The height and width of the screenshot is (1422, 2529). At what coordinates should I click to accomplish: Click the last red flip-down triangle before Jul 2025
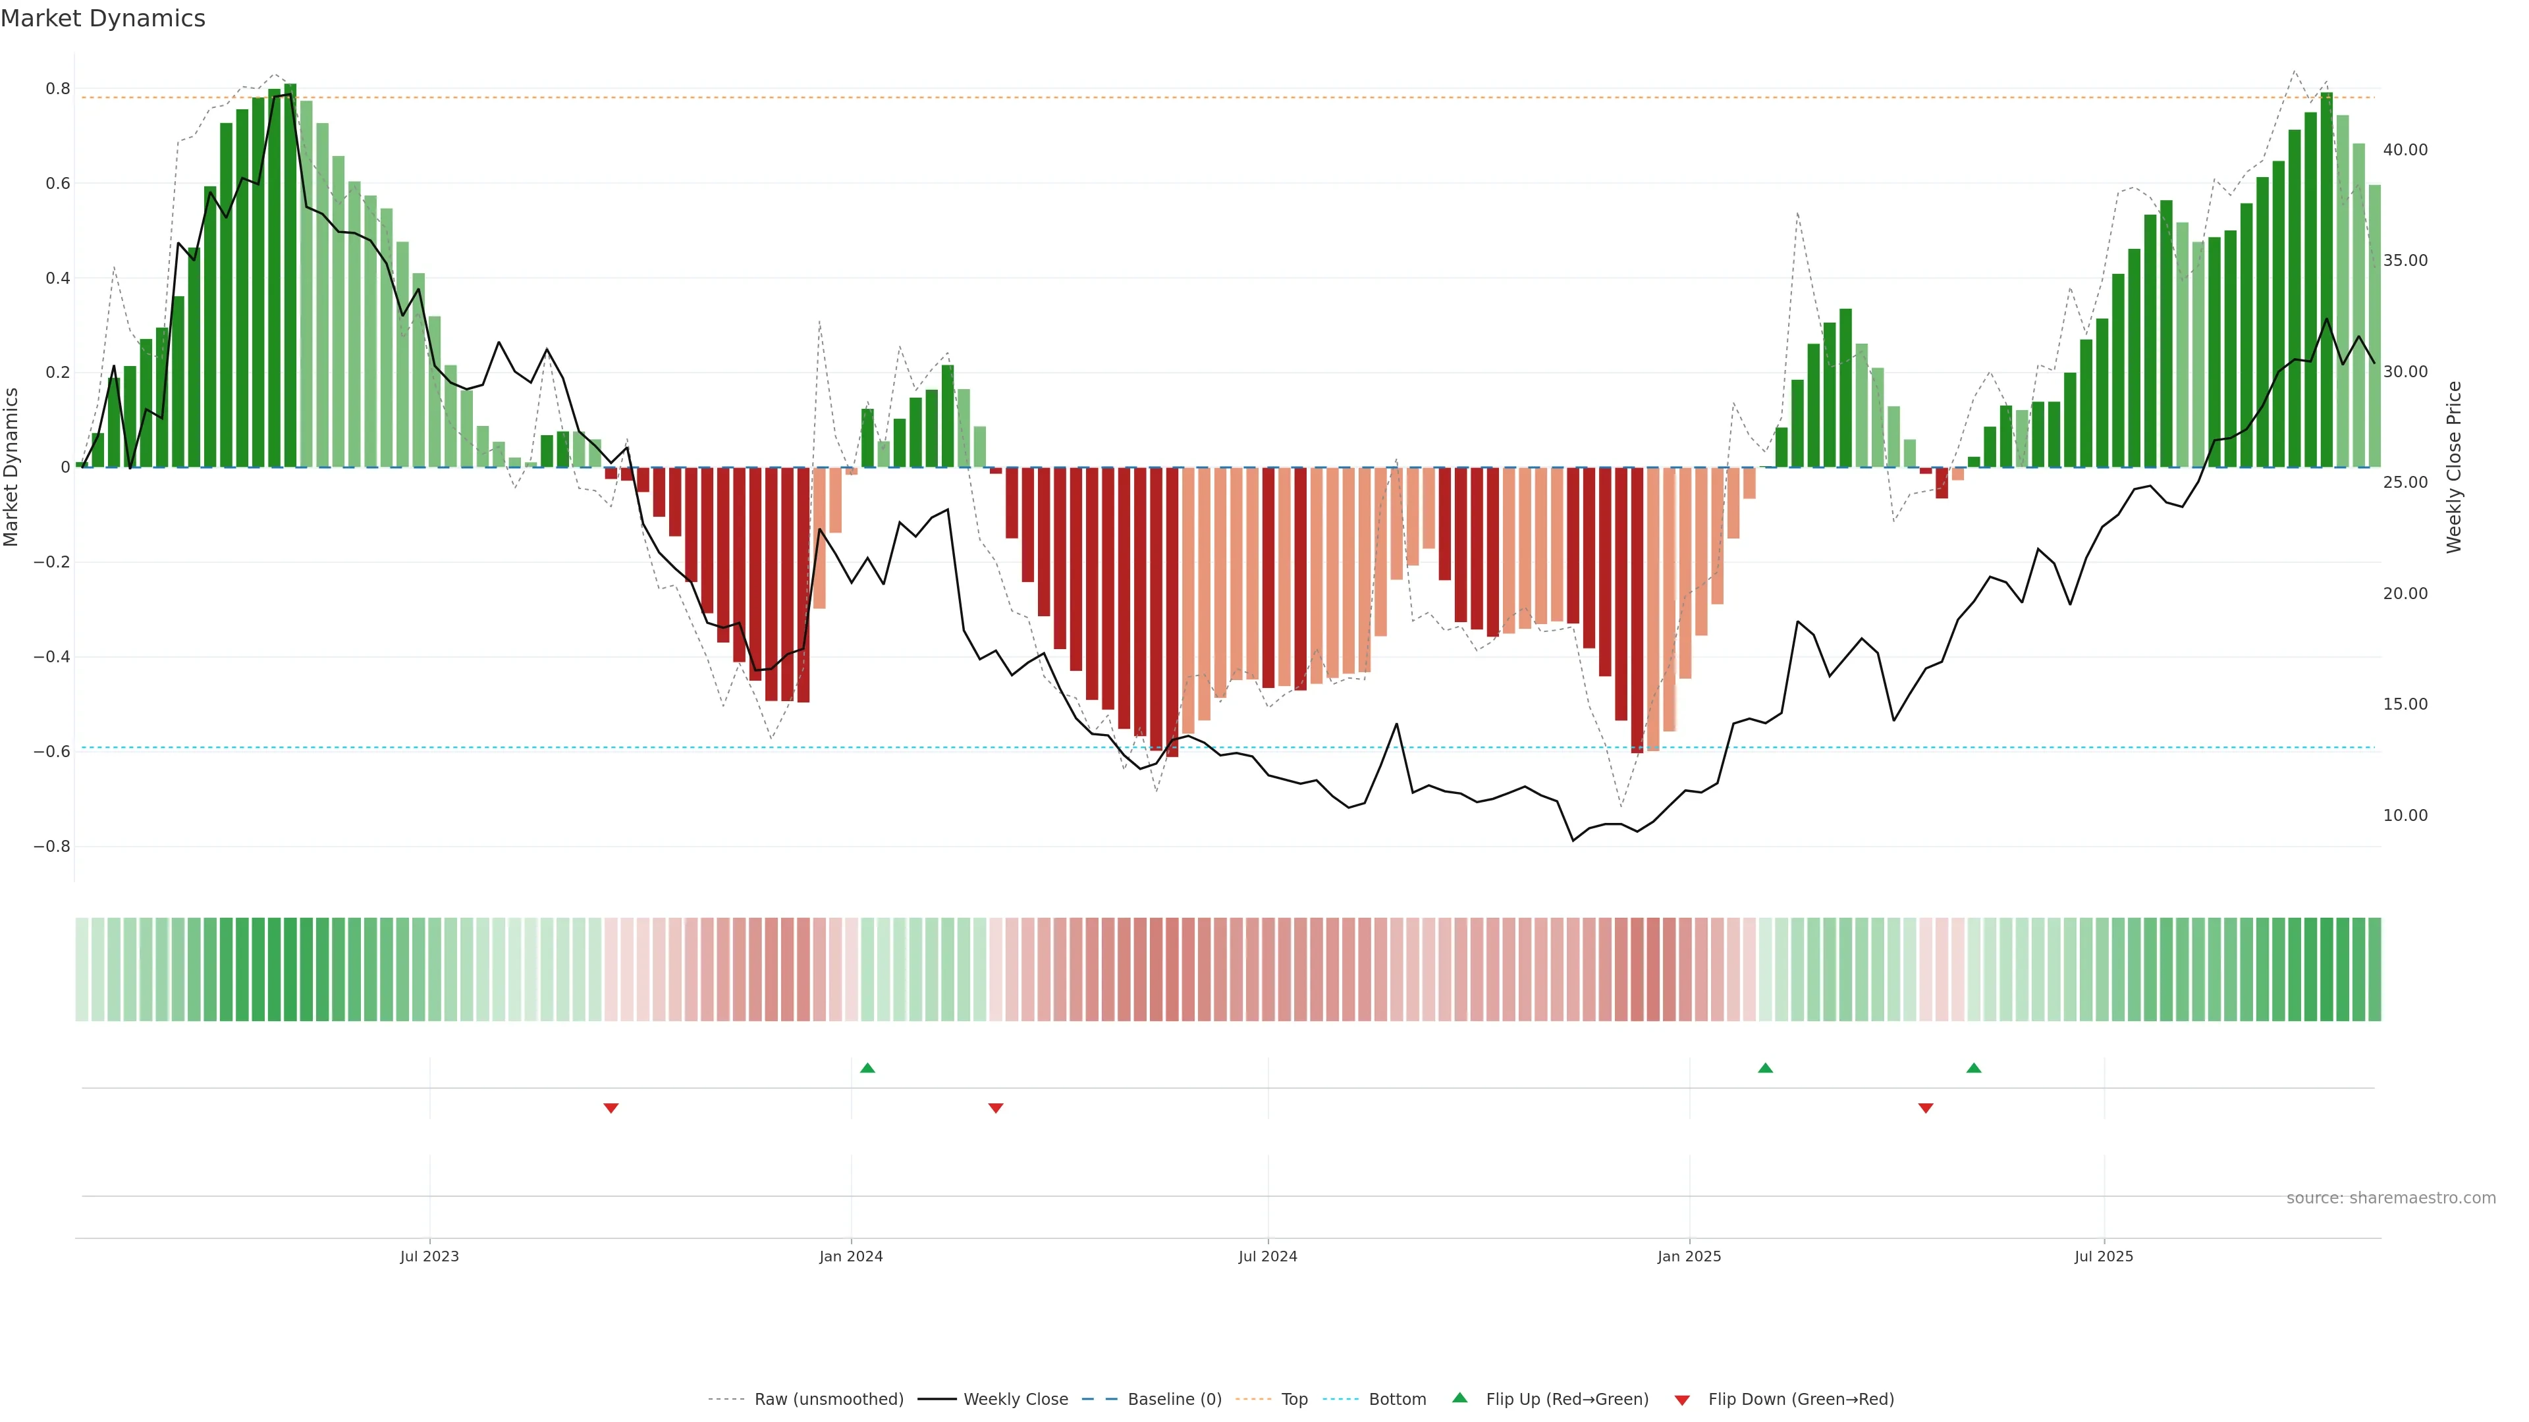pos(1925,1108)
